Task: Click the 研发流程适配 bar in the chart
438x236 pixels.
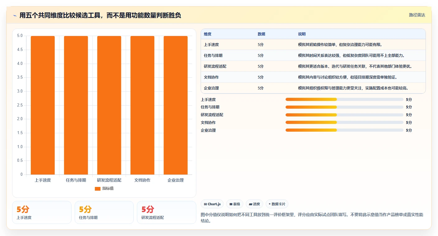Action: (x=109, y=105)
